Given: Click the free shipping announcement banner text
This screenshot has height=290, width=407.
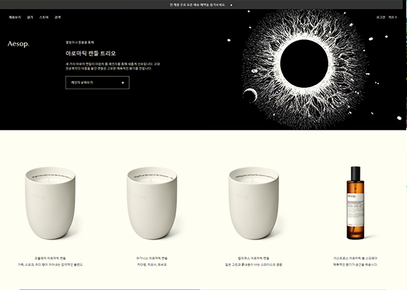Looking at the screenshot, I should 198,5.
